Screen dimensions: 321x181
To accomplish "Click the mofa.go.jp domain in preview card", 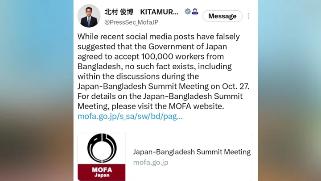I will point(151,162).
